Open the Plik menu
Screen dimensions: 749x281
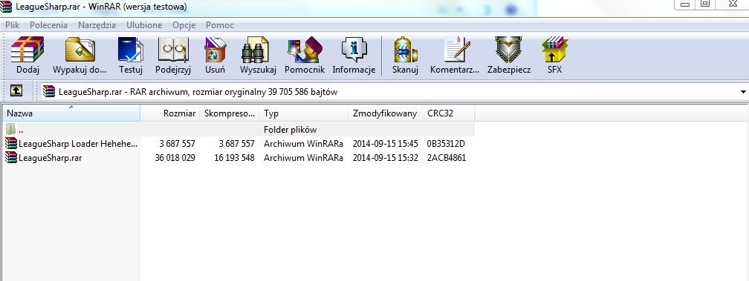tap(13, 25)
